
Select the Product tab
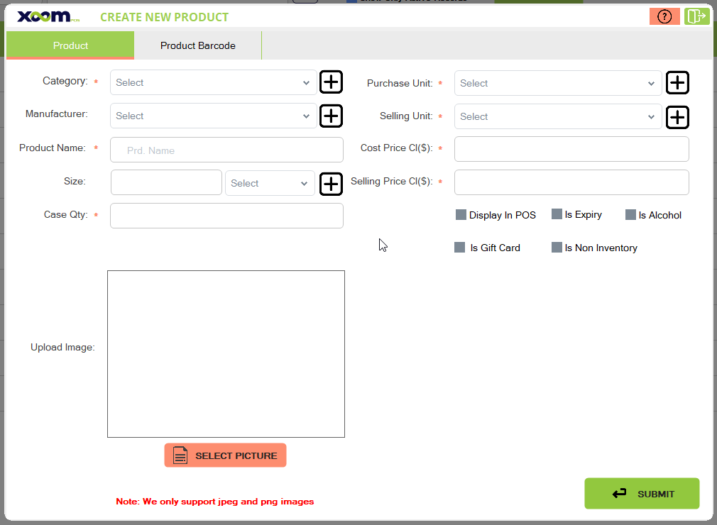click(70, 45)
